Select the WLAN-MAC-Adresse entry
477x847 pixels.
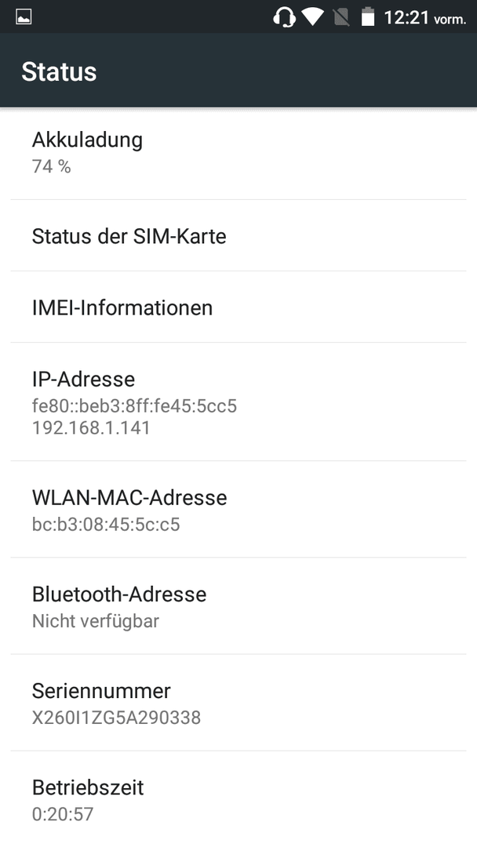(x=238, y=510)
